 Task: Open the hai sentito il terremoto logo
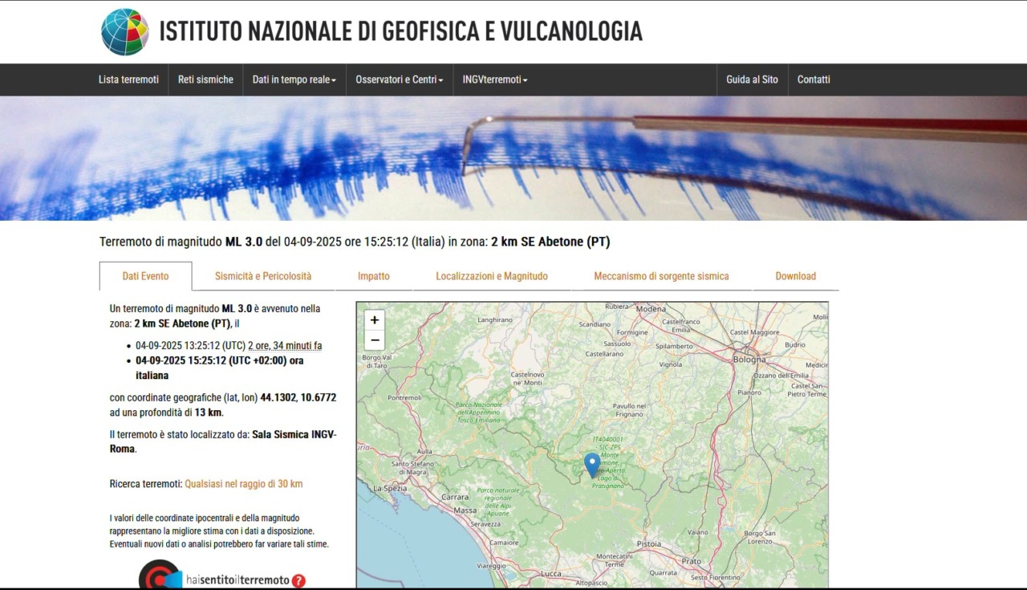click(x=222, y=575)
